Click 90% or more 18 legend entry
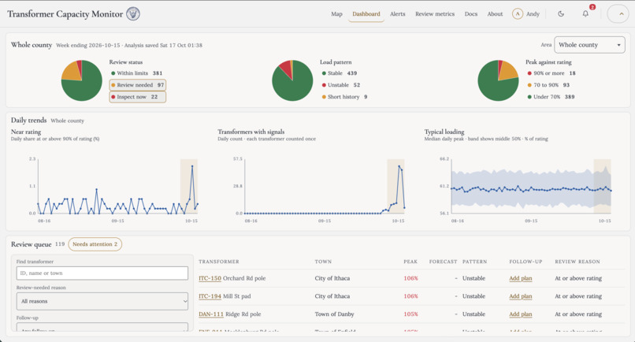Screen dimensions: 635x342 point(551,73)
